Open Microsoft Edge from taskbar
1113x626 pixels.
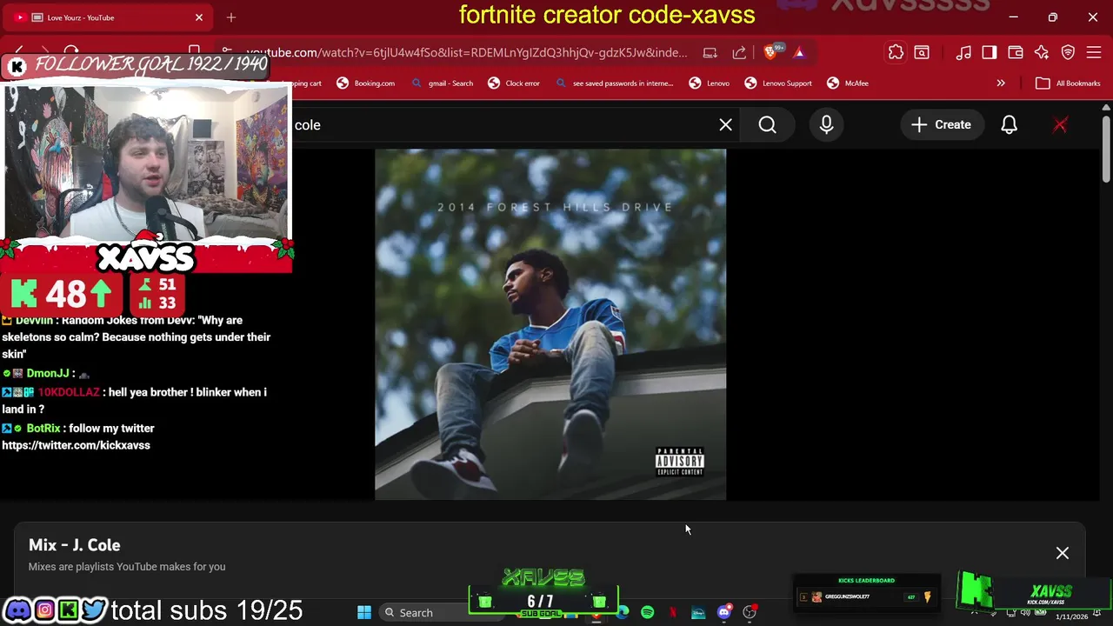[x=623, y=613]
